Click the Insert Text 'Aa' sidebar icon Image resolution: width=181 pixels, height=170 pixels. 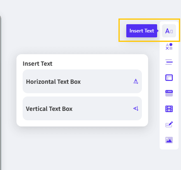[x=169, y=31]
